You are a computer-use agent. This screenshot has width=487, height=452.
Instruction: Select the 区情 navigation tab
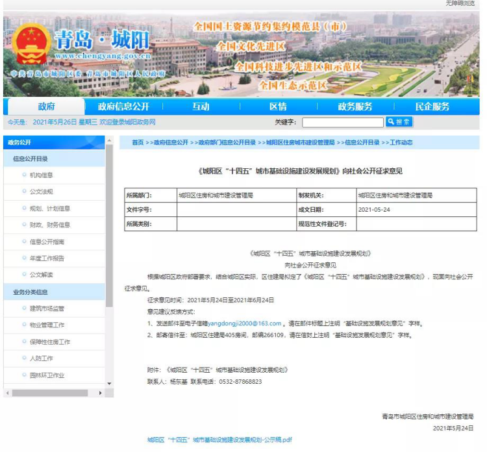click(x=278, y=107)
